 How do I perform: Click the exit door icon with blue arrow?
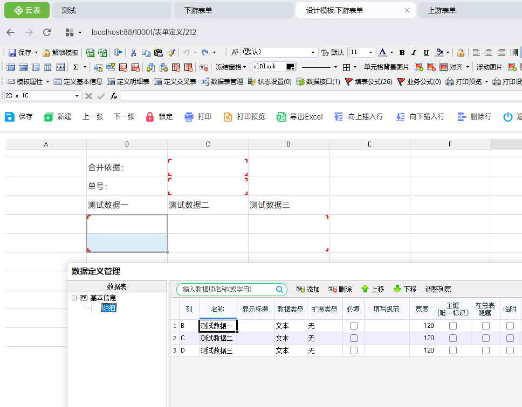118,53
